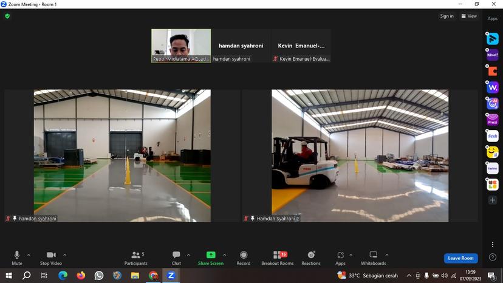This screenshot has height=283, width=503.
Task: Expand share options arrow beside Share Screen
Action: coord(225,255)
